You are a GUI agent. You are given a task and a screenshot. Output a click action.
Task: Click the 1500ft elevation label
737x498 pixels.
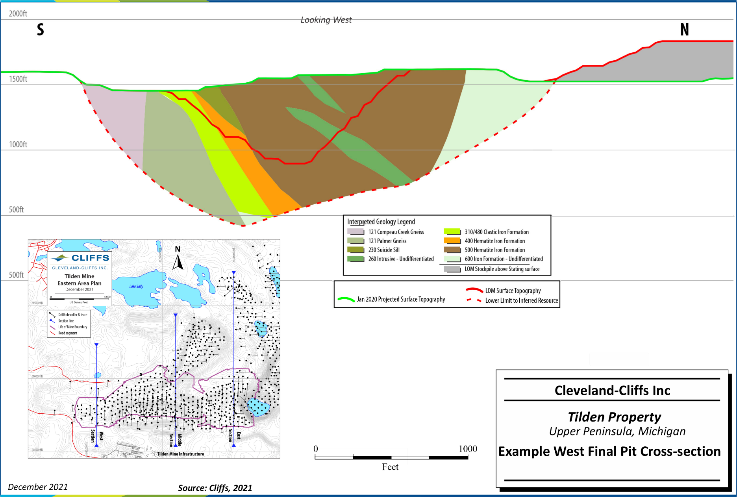pyautogui.click(x=18, y=79)
